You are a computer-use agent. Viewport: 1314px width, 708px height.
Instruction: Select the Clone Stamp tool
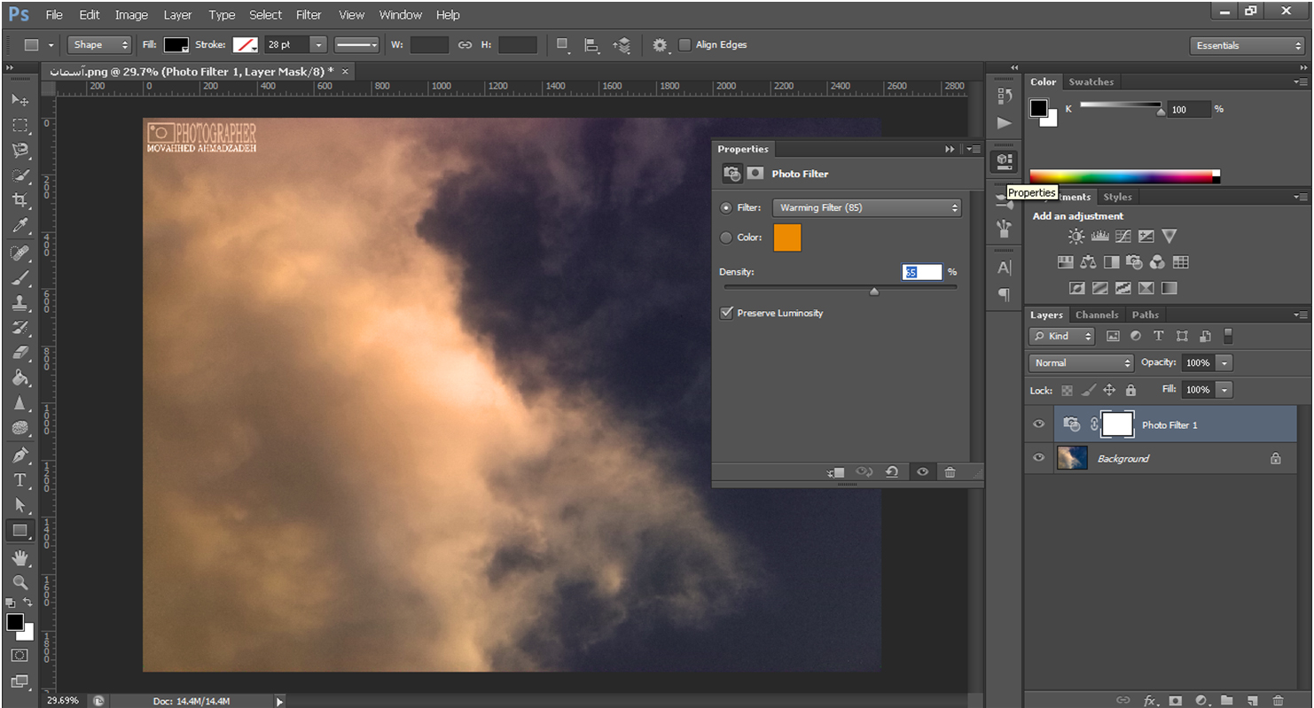pyautogui.click(x=20, y=302)
